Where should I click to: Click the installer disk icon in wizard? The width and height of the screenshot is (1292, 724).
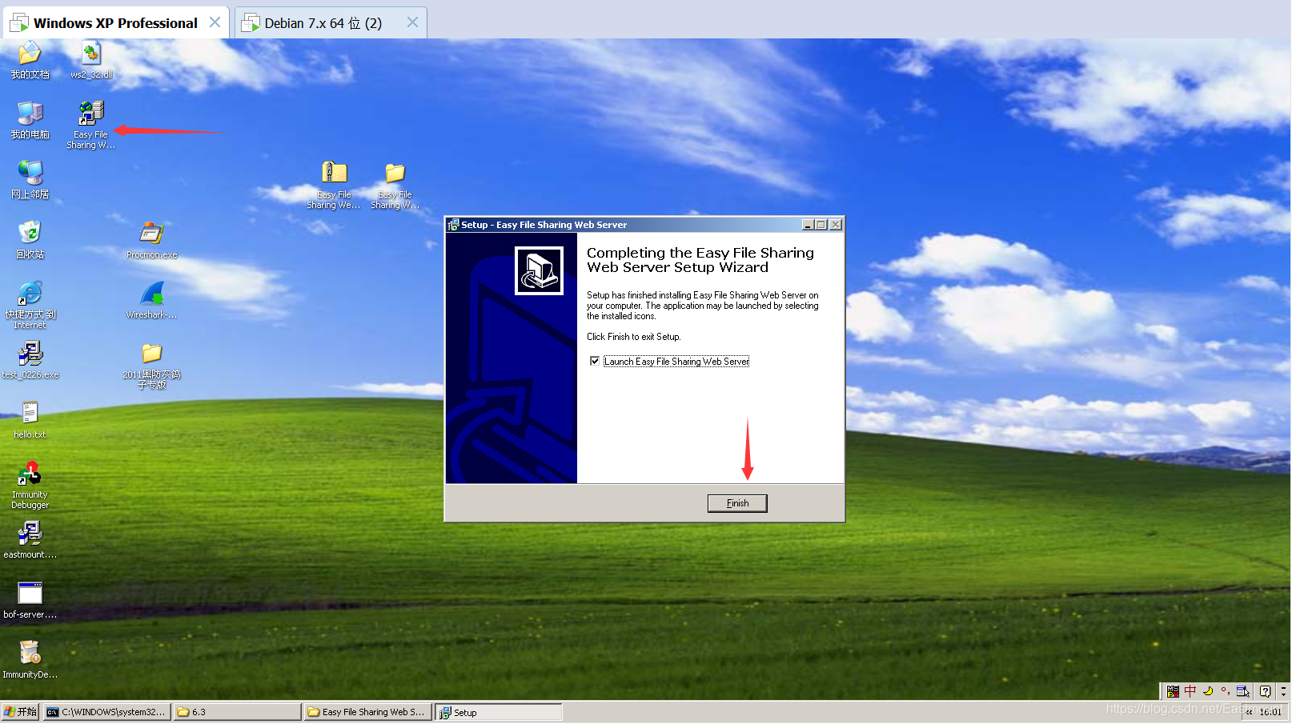coord(539,270)
